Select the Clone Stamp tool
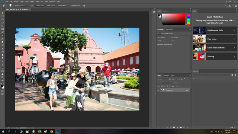 [x=3, y=42]
